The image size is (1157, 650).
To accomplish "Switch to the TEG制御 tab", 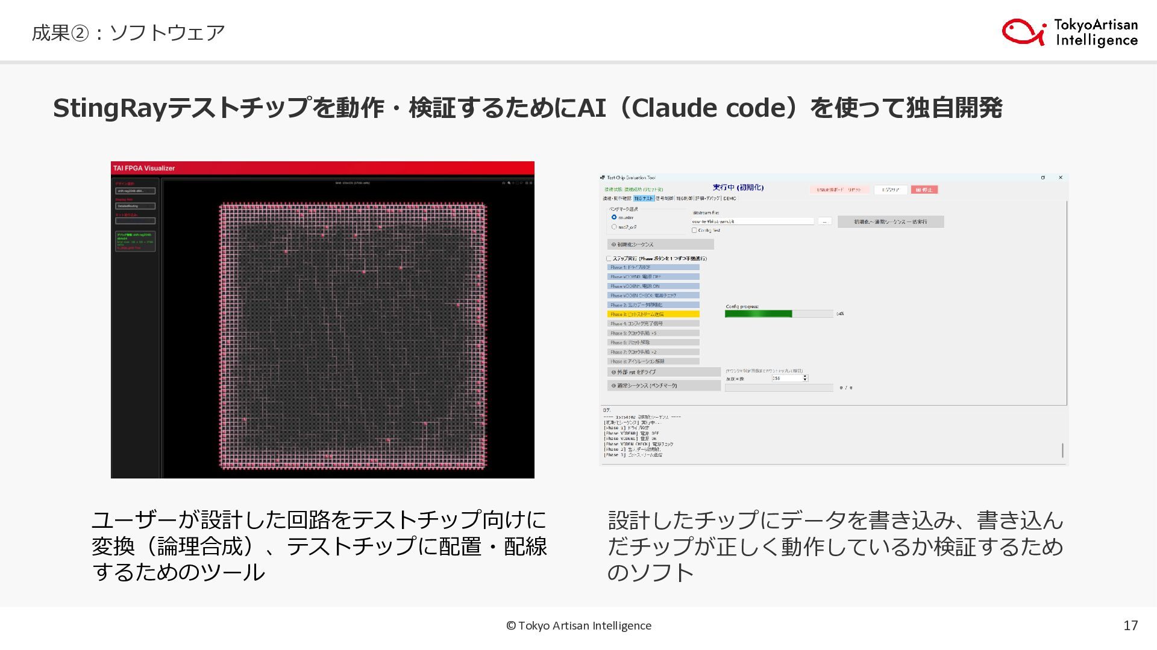I will pos(685,199).
